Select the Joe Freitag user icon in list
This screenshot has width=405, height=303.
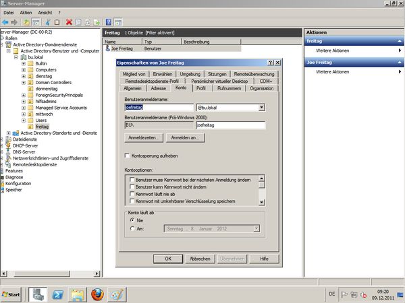108,48
